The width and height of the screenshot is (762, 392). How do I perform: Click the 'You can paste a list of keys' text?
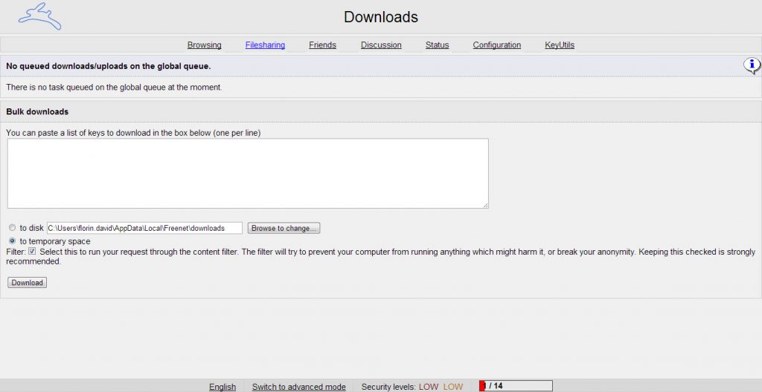pyautogui.click(x=134, y=133)
